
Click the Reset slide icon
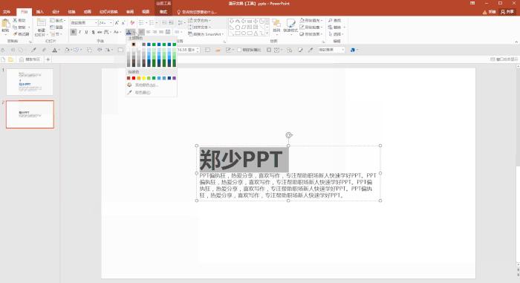[x=52, y=27]
